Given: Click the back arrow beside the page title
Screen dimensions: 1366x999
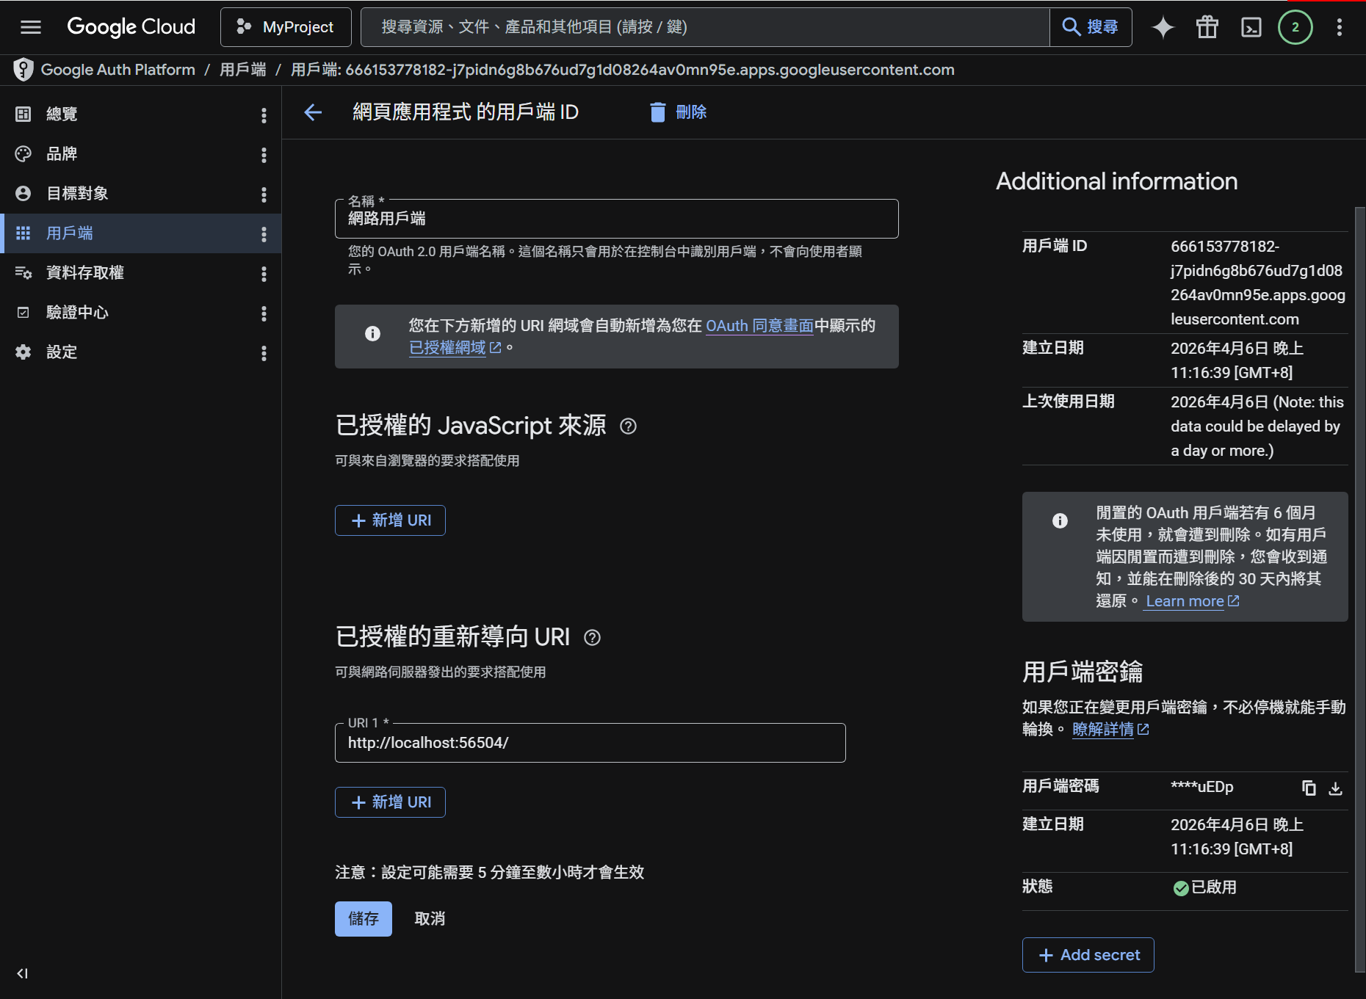Looking at the screenshot, I should [313, 112].
